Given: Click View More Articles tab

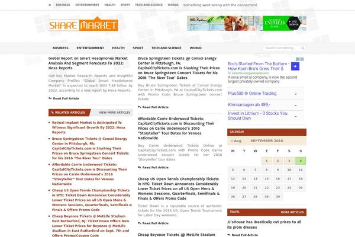Looking at the screenshot, I should 115,113.
